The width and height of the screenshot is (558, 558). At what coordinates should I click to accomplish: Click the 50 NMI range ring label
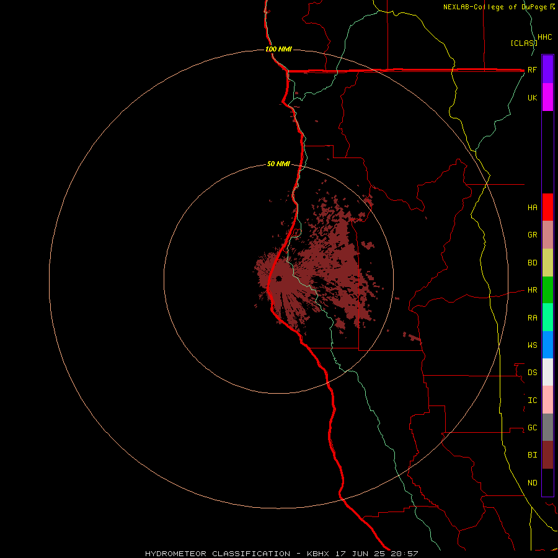click(x=278, y=164)
